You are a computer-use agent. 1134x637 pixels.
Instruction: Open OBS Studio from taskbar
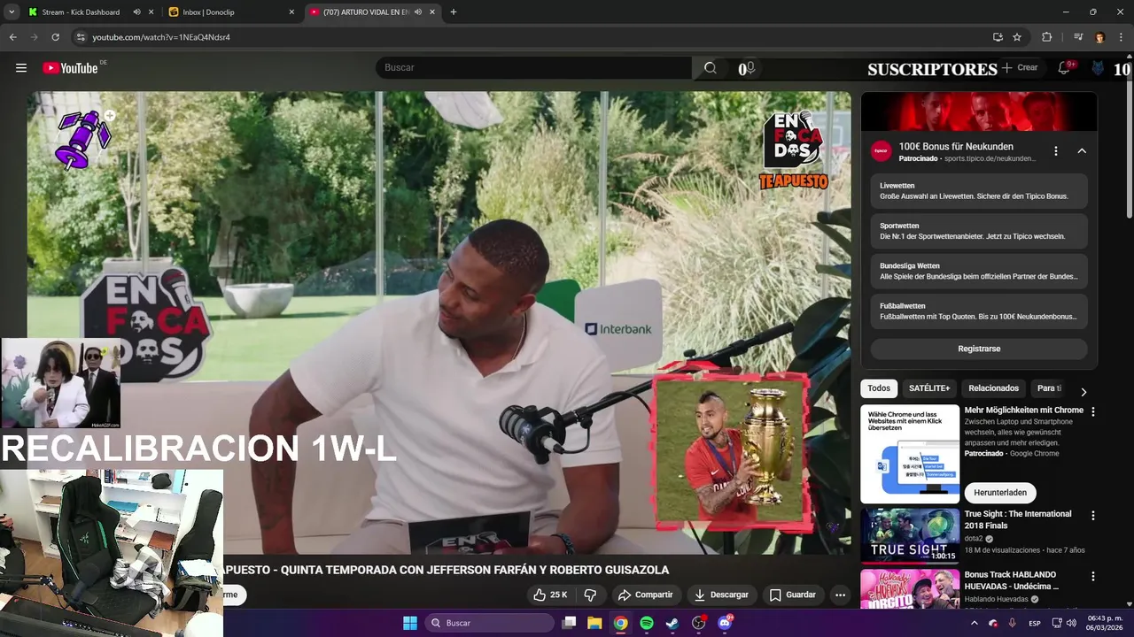coord(698,623)
